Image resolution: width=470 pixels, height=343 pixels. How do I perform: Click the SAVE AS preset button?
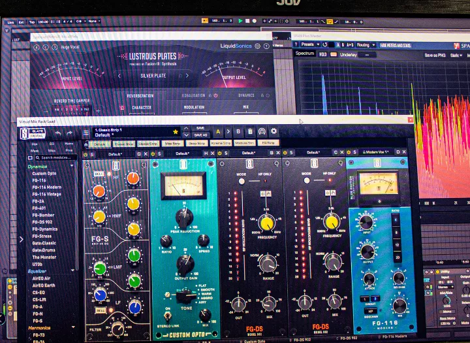click(200, 135)
